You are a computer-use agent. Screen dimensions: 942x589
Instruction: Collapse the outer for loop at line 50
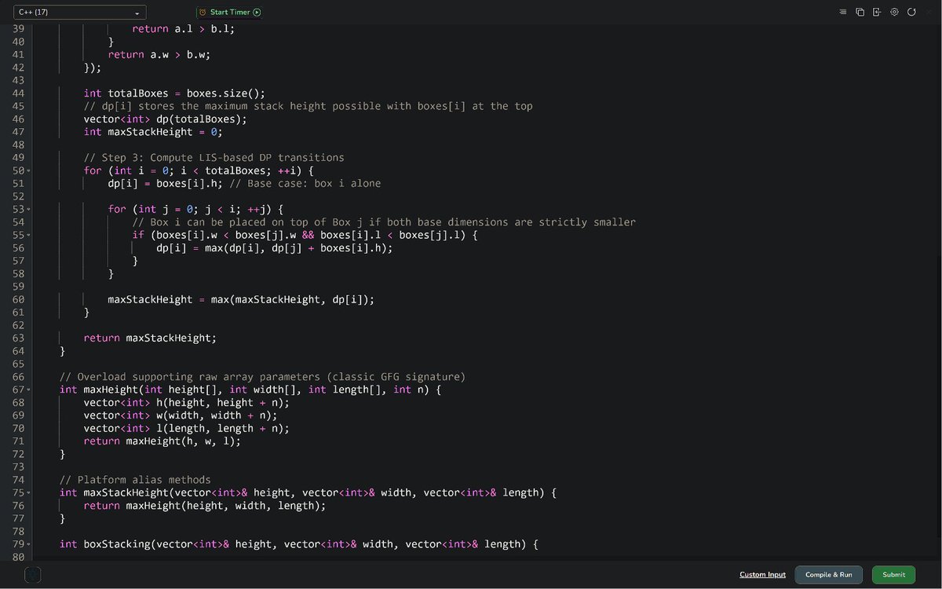28,170
